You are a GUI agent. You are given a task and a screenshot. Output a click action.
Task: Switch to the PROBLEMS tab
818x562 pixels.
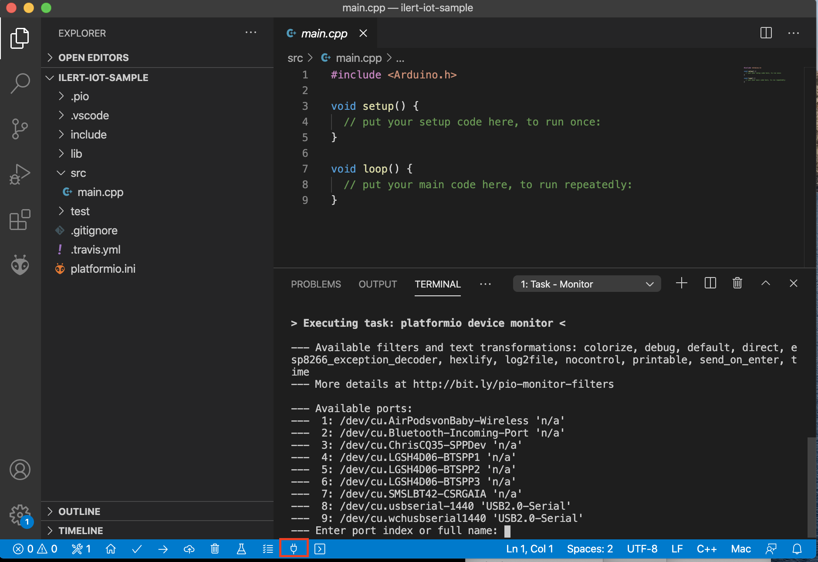316,284
